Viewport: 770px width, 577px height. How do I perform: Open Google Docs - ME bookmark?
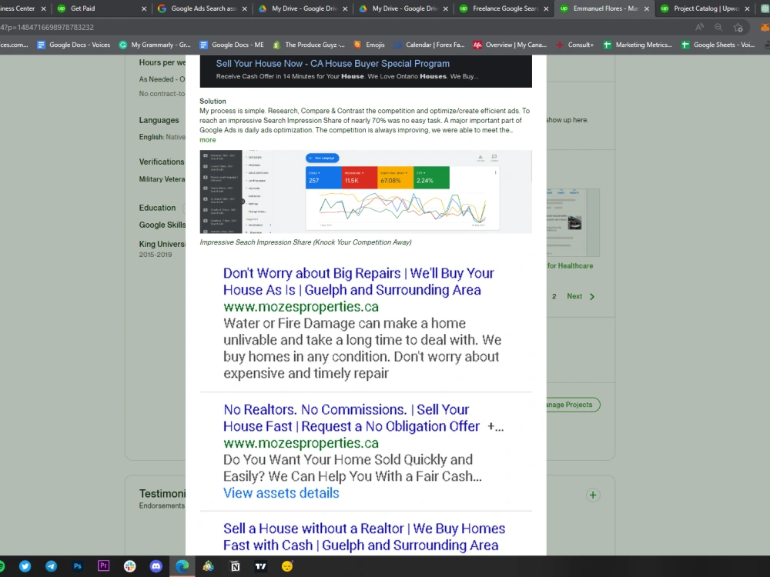click(x=232, y=45)
